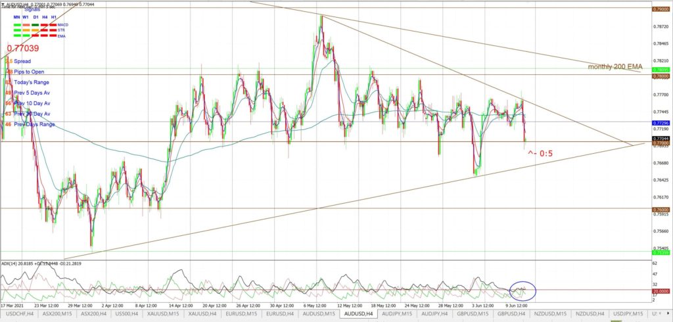
Task: Click the 'Prev 5 Days Av' label
Action: pyautogui.click(x=32, y=93)
